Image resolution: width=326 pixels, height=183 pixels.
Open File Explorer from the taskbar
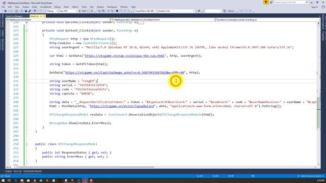click(22, 180)
